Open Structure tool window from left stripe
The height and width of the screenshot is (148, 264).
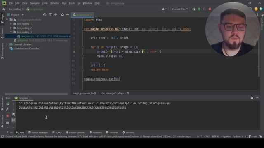pyautogui.click(x=2, y=121)
